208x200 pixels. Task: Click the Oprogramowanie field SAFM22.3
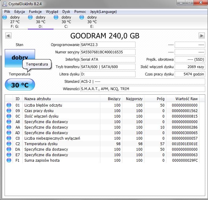coord(108,45)
